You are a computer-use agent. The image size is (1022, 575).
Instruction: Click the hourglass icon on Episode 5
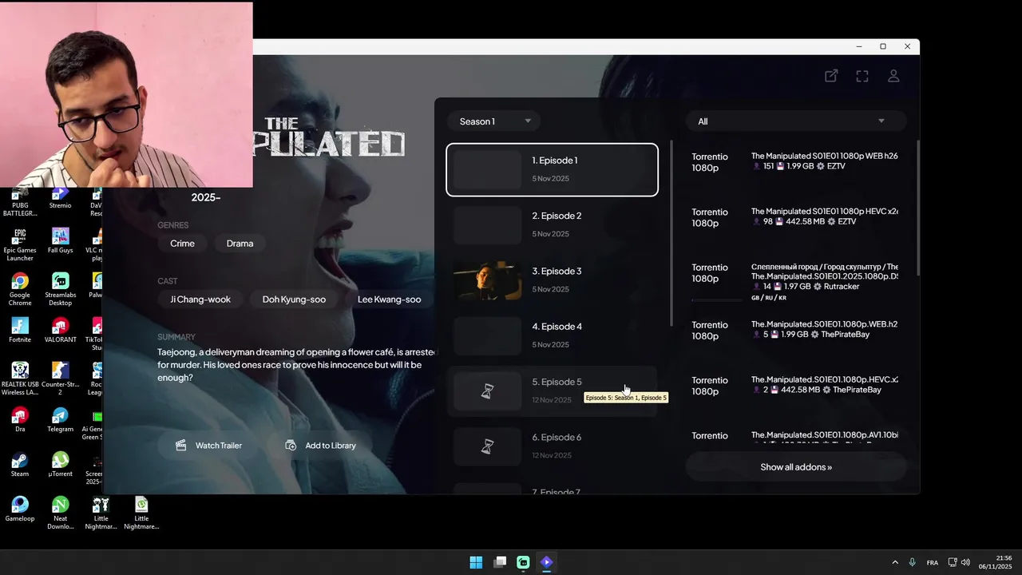(x=487, y=391)
